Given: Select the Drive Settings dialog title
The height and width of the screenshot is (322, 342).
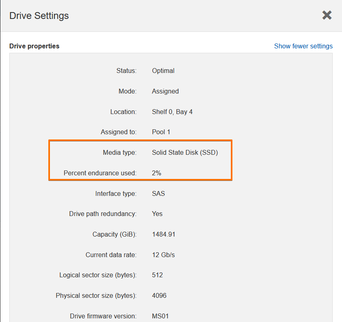Looking at the screenshot, I should [x=39, y=16].
